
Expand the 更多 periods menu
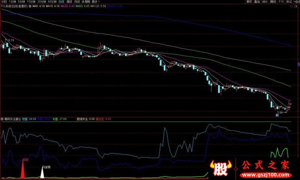pyautogui.click(x=96, y=2)
